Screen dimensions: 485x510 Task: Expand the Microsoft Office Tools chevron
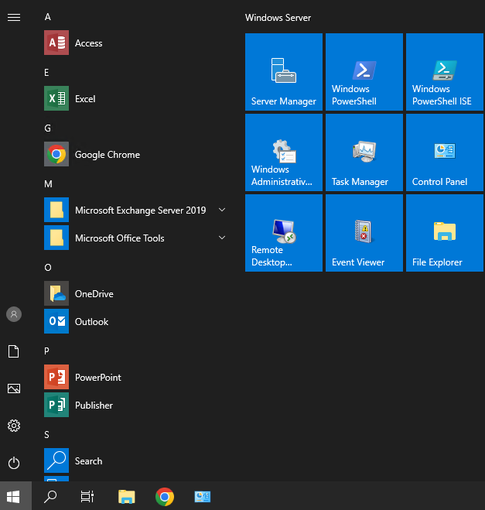point(222,238)
